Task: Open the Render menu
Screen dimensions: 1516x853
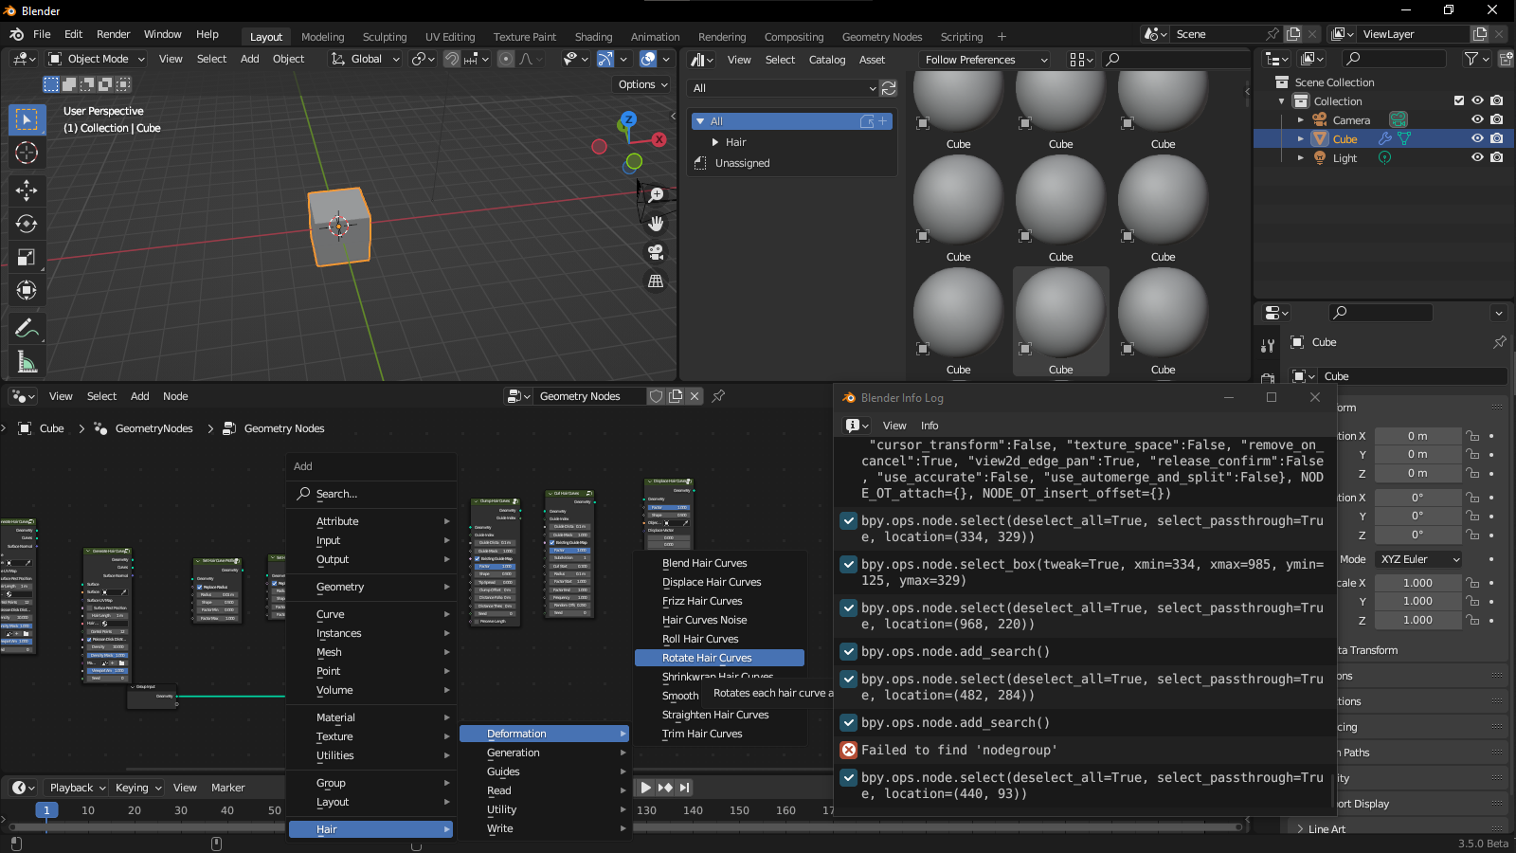Action: click(x=113, y=34)
